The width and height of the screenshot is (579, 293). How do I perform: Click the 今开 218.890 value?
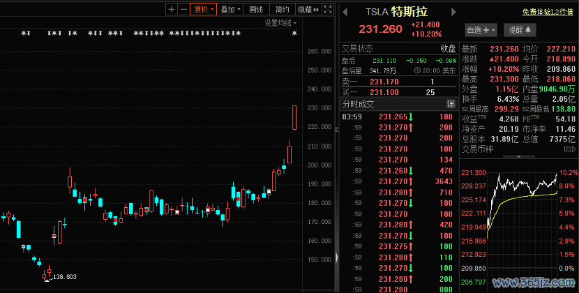[x=561, y=59]
